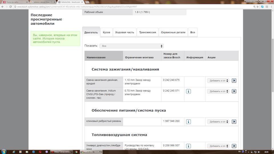Open new tab button
The image size is (274, 154).
click(87, 2)
